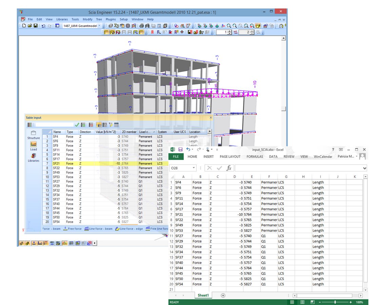The width and height of the screenshot is (374, 305).
Task: Add new sheet with plus icon
Action: coord(223,296)
